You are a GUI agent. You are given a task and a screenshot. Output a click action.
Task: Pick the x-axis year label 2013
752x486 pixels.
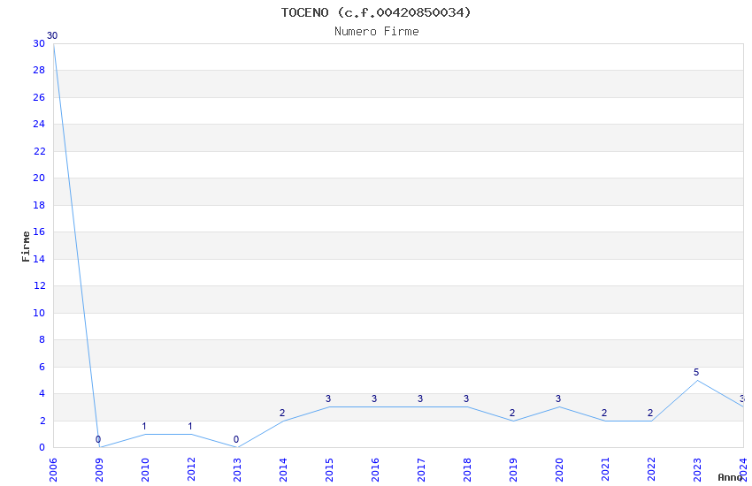point(237,469)
